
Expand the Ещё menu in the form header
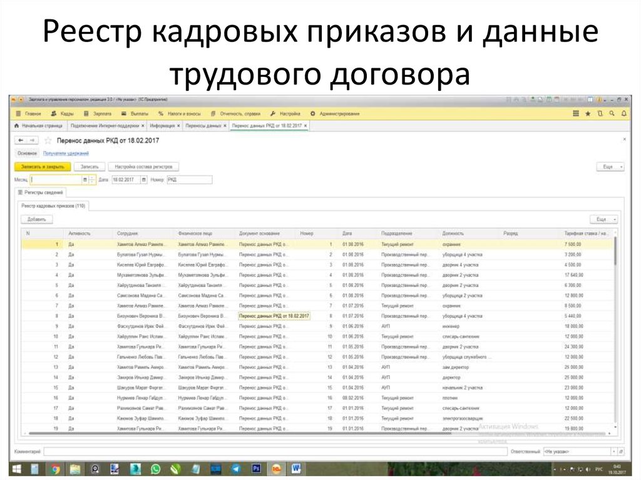pos(610,166)
